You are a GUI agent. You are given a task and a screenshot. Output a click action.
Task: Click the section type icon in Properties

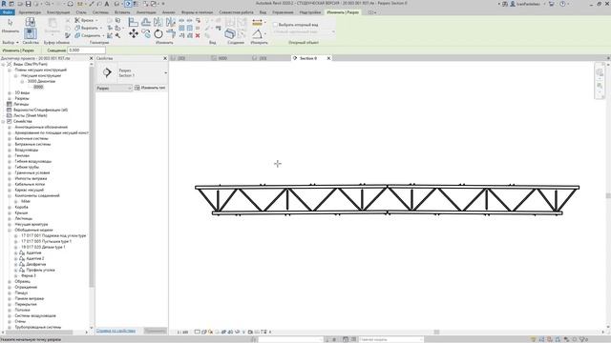(107, 72)
